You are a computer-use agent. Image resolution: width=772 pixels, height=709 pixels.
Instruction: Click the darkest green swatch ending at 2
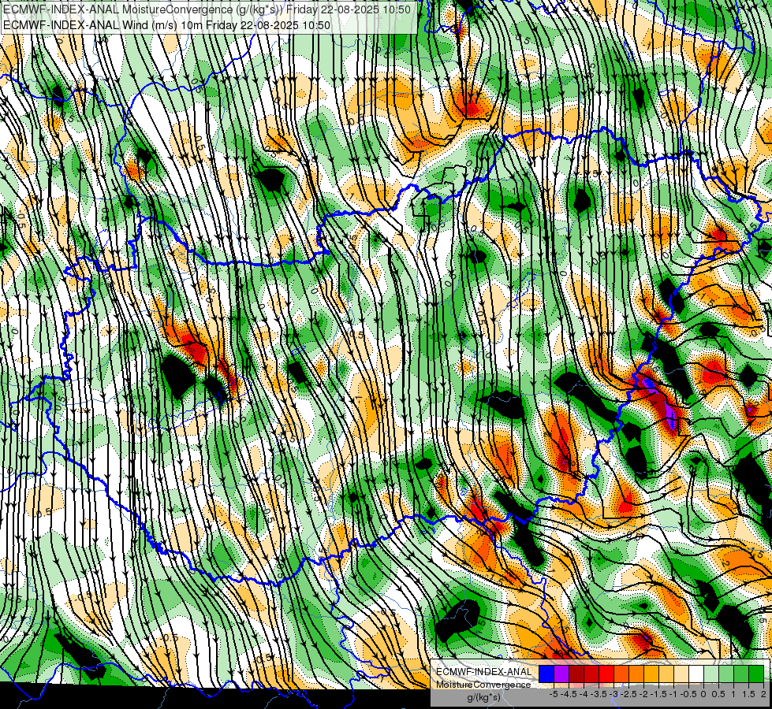tap(756, 674)
